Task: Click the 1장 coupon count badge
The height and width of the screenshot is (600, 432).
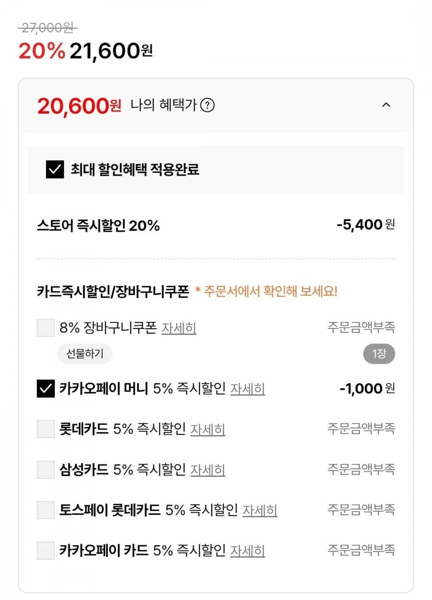Action: 379,355
